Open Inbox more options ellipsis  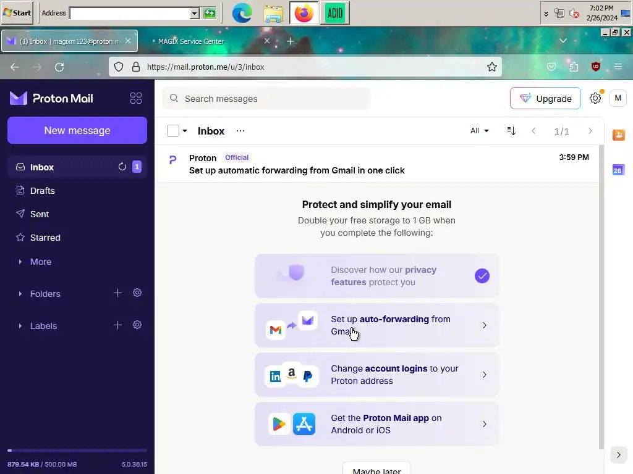[x=240, y=131]
